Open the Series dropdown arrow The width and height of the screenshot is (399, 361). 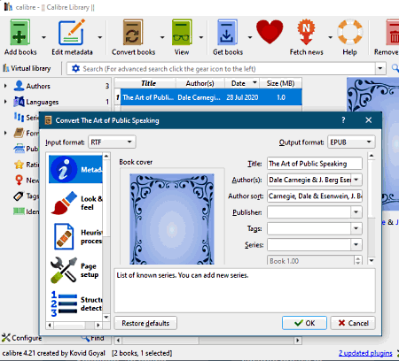tap(356, 244)
